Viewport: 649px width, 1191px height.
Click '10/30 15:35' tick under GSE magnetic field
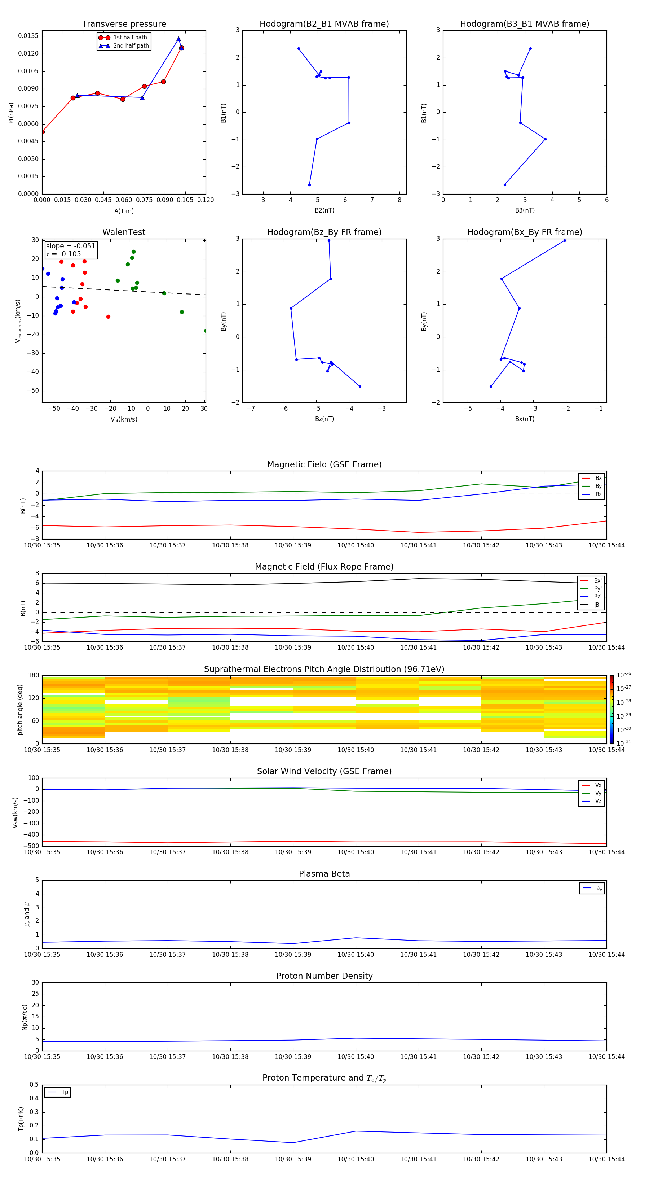point(42,545)
